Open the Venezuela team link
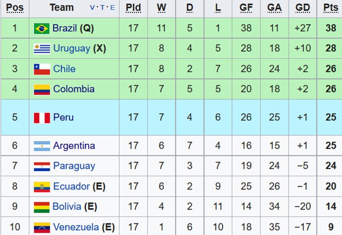 pos(76,228)
